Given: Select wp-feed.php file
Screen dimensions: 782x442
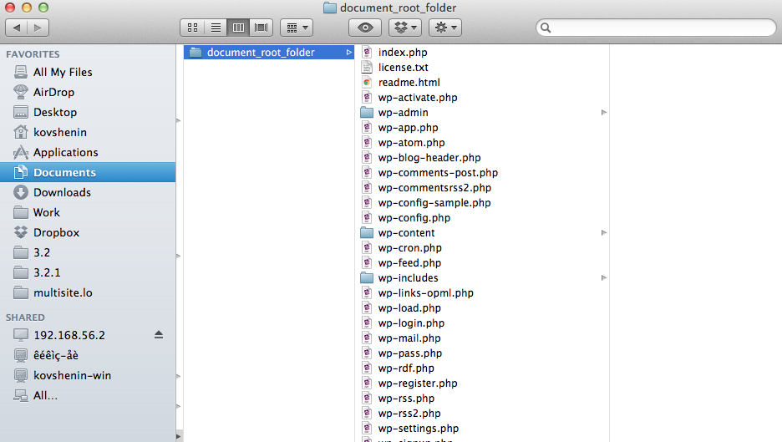Looking at the screenshot, I should point(482,263).
